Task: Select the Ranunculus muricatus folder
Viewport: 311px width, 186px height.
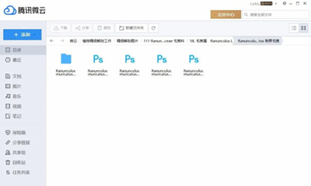Action: (x=66, y=64)
